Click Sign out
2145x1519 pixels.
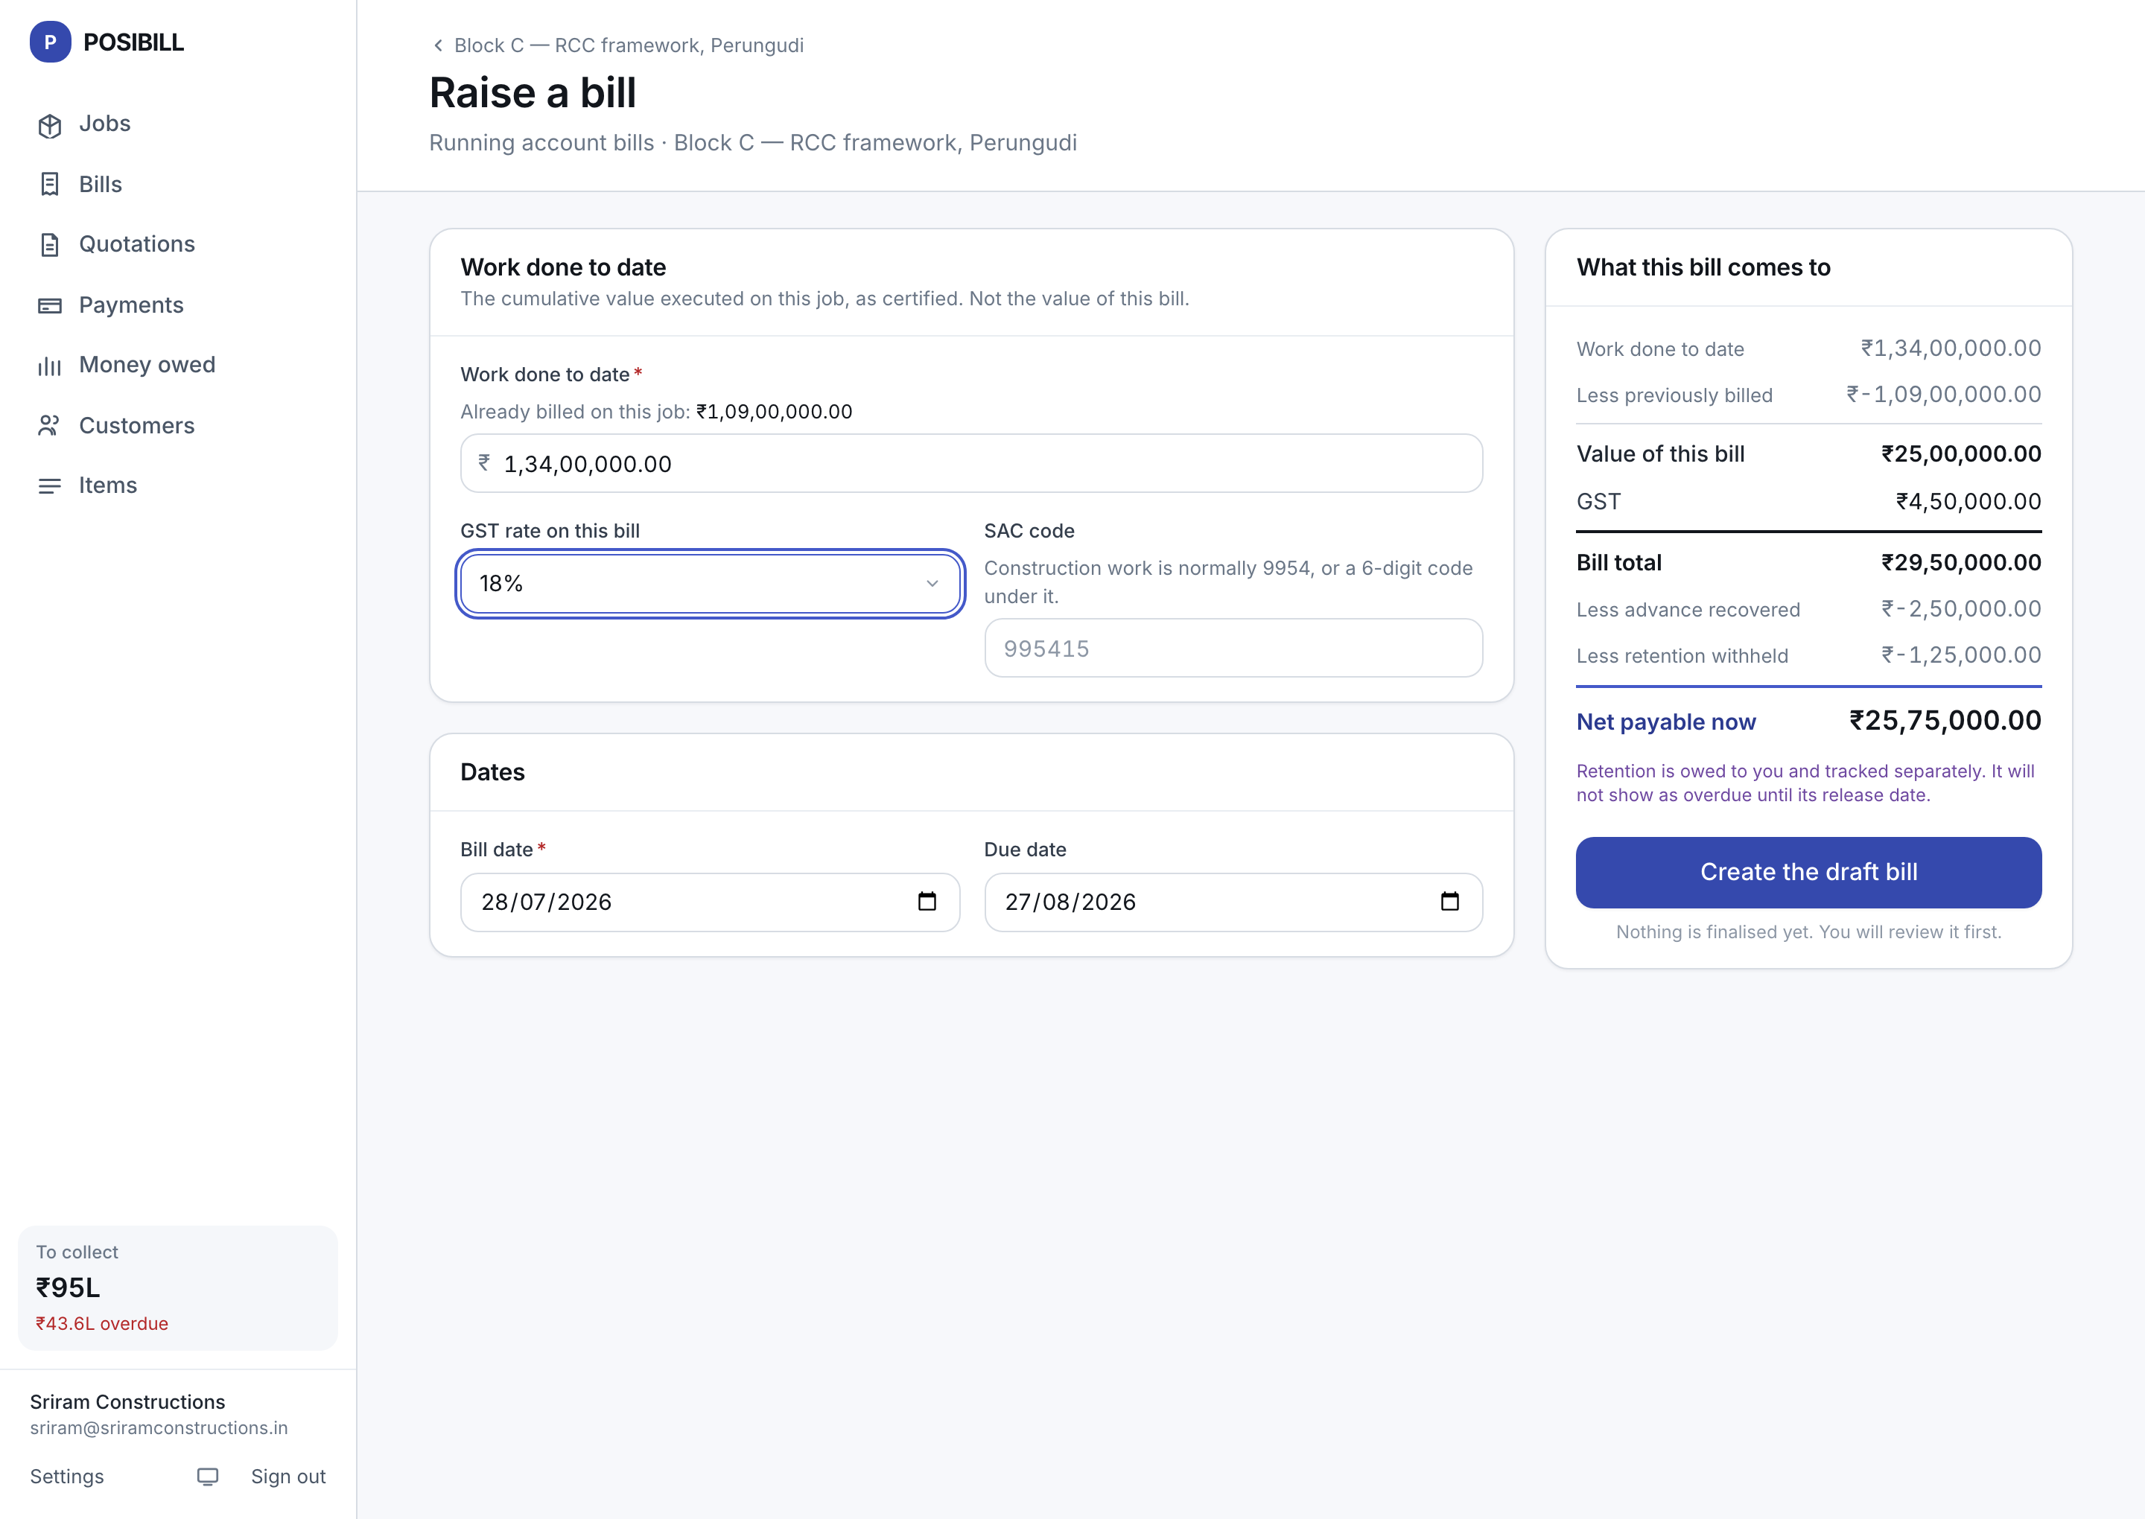click(x=288, y=1477)
